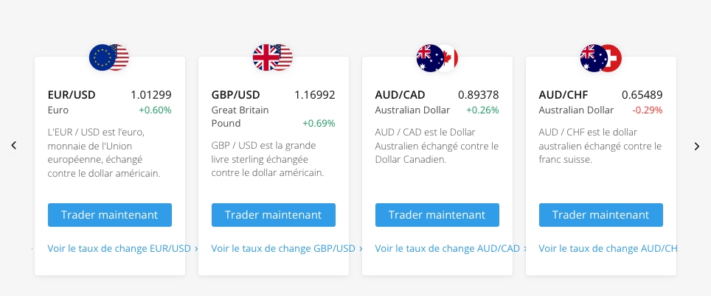Show next currency pairs with right arrow
Viewport: 711px width, 296px height.
[x=697, y=147]
